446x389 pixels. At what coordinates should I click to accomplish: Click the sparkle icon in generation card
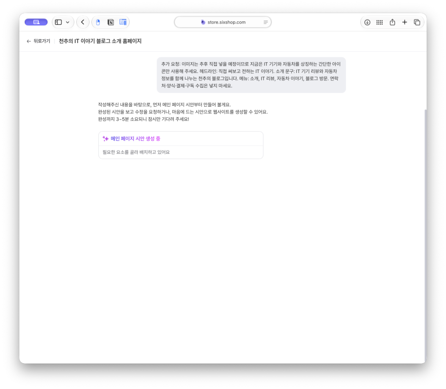click(106, 139)
